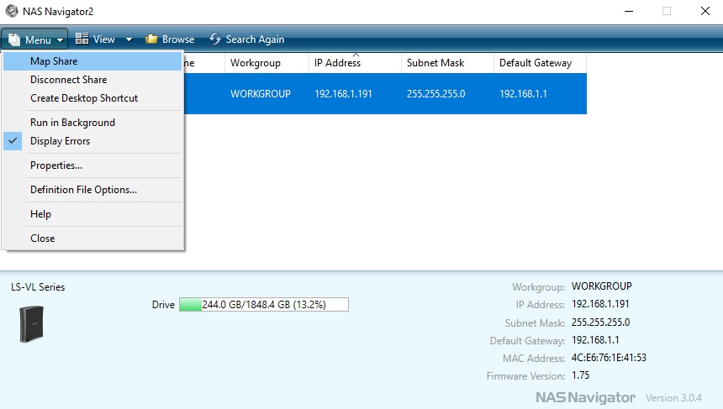Screen dimensions: 723x409
Task: Click the details panel Default Gateway value
Action: (595, 340)
